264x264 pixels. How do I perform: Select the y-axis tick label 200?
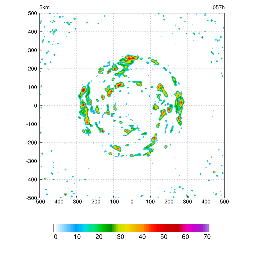[x=32, y=69]
